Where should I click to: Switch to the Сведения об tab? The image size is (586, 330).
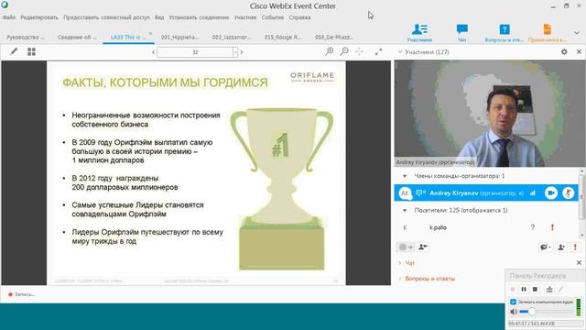pos(77,37)
